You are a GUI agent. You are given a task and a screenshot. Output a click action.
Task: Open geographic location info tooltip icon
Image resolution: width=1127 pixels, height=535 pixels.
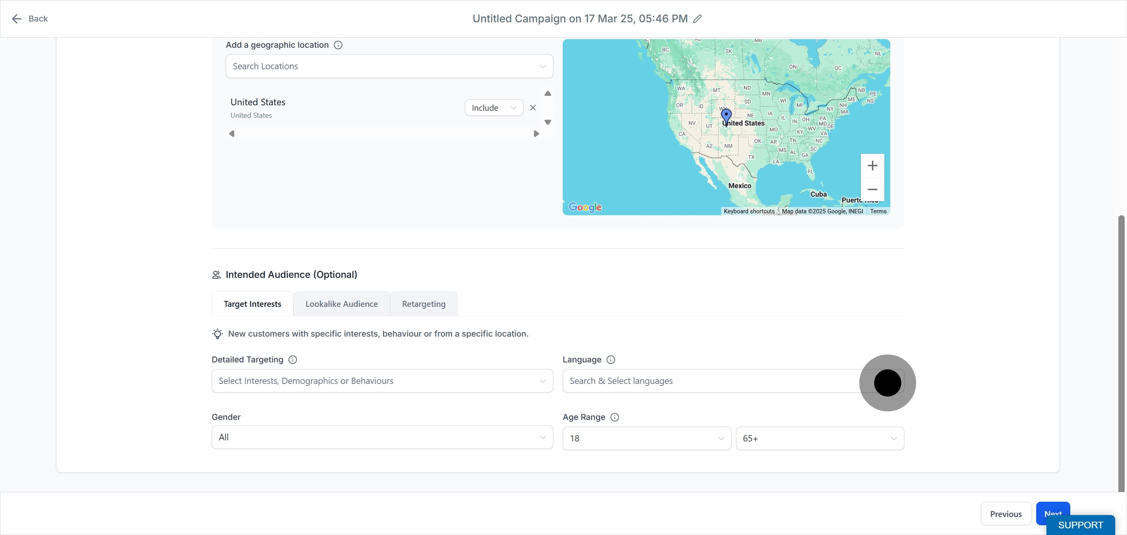(338, 45)
